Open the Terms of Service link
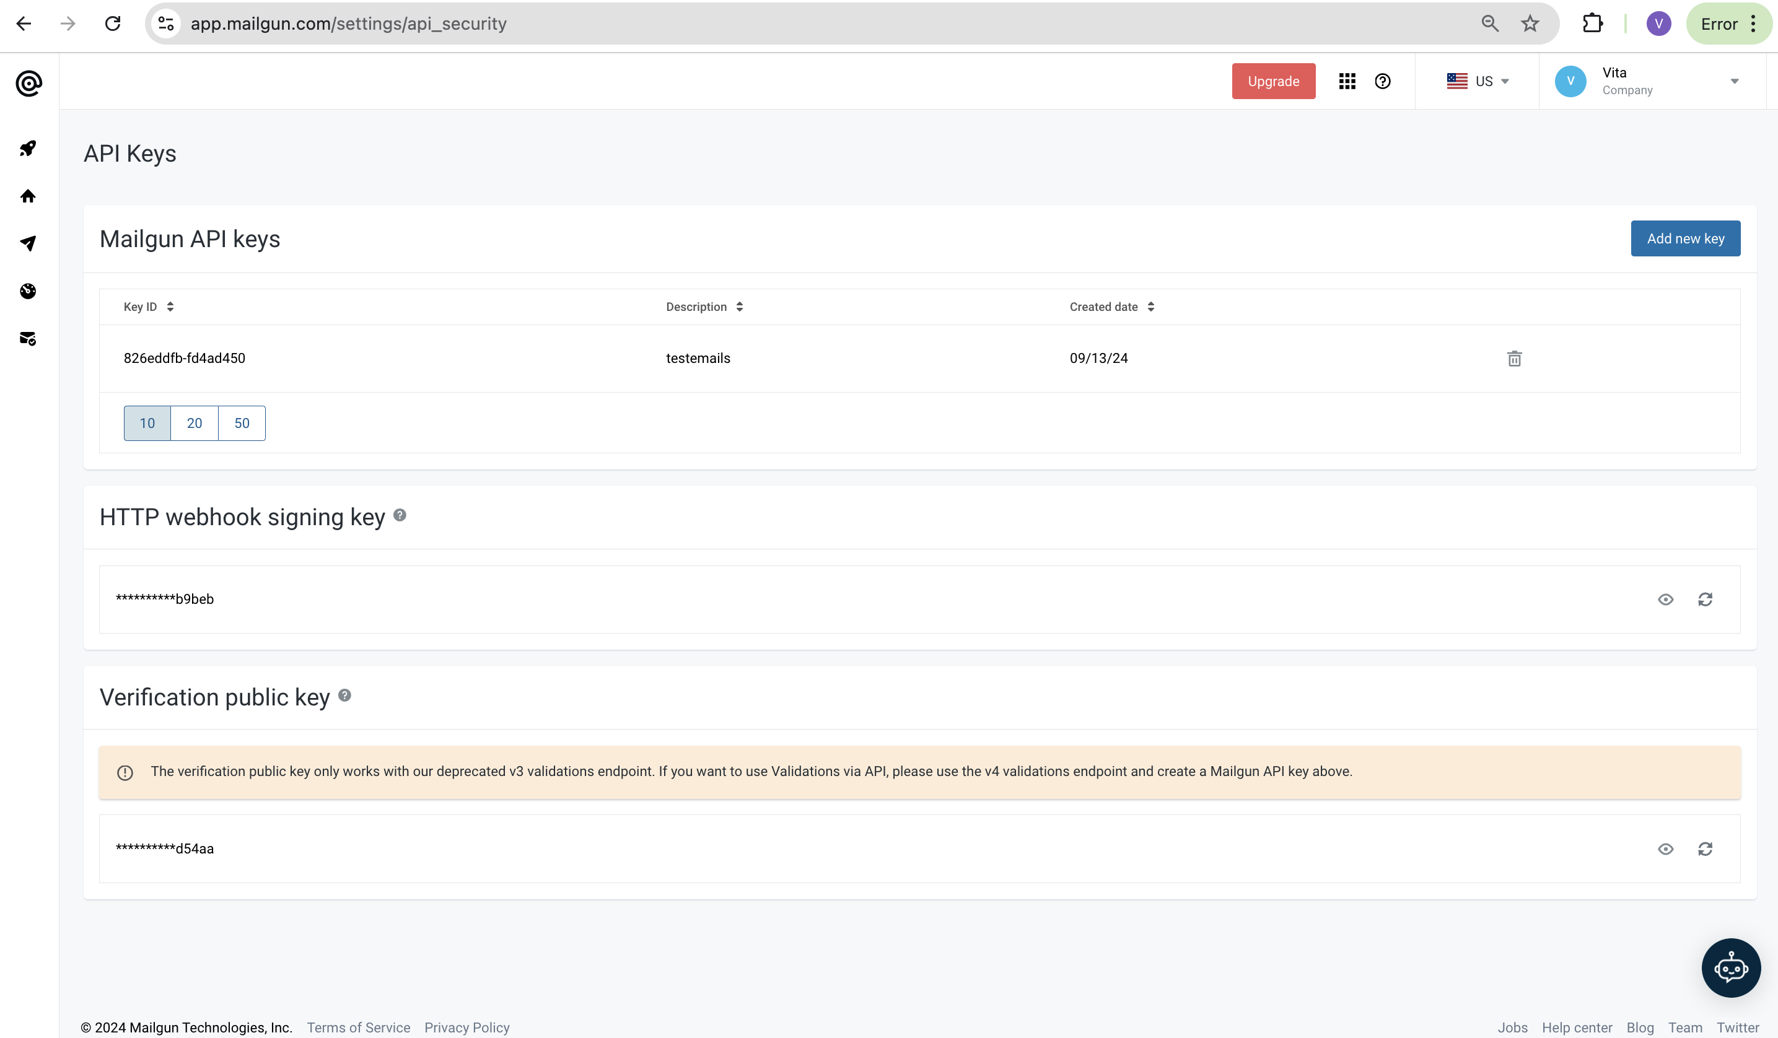This screenshot has height=1038, width=1778. [359, 1027]
